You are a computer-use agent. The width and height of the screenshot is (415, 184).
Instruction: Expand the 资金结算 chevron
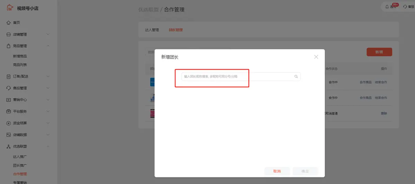(48, 123)
